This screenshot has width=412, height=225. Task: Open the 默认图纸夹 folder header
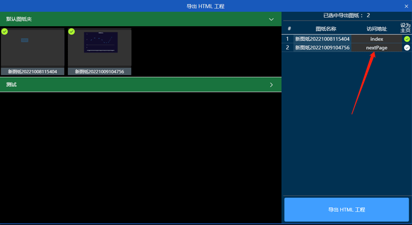pos(140,19)
